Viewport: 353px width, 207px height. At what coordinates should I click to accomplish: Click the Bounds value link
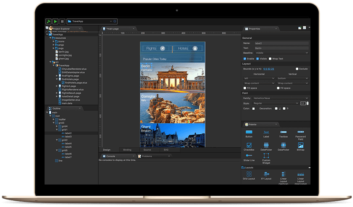[x=269, y=69]
